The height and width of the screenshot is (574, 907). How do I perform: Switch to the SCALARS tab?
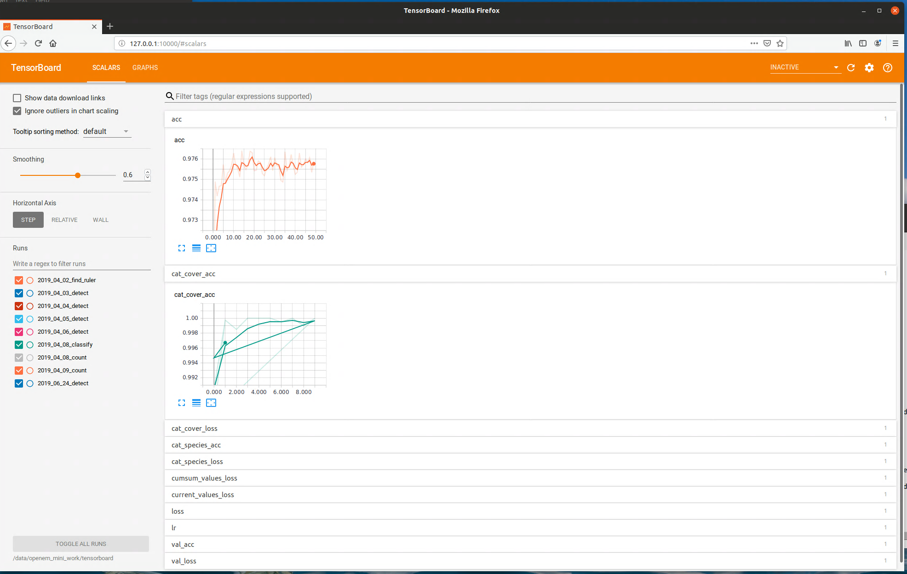tap(106, 68)
